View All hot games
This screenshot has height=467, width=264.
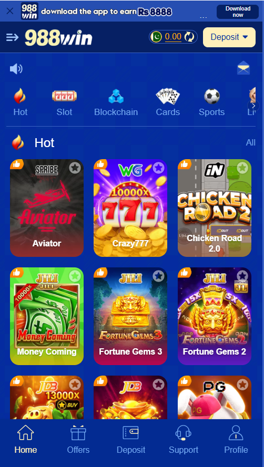click(x=250, y=143)
